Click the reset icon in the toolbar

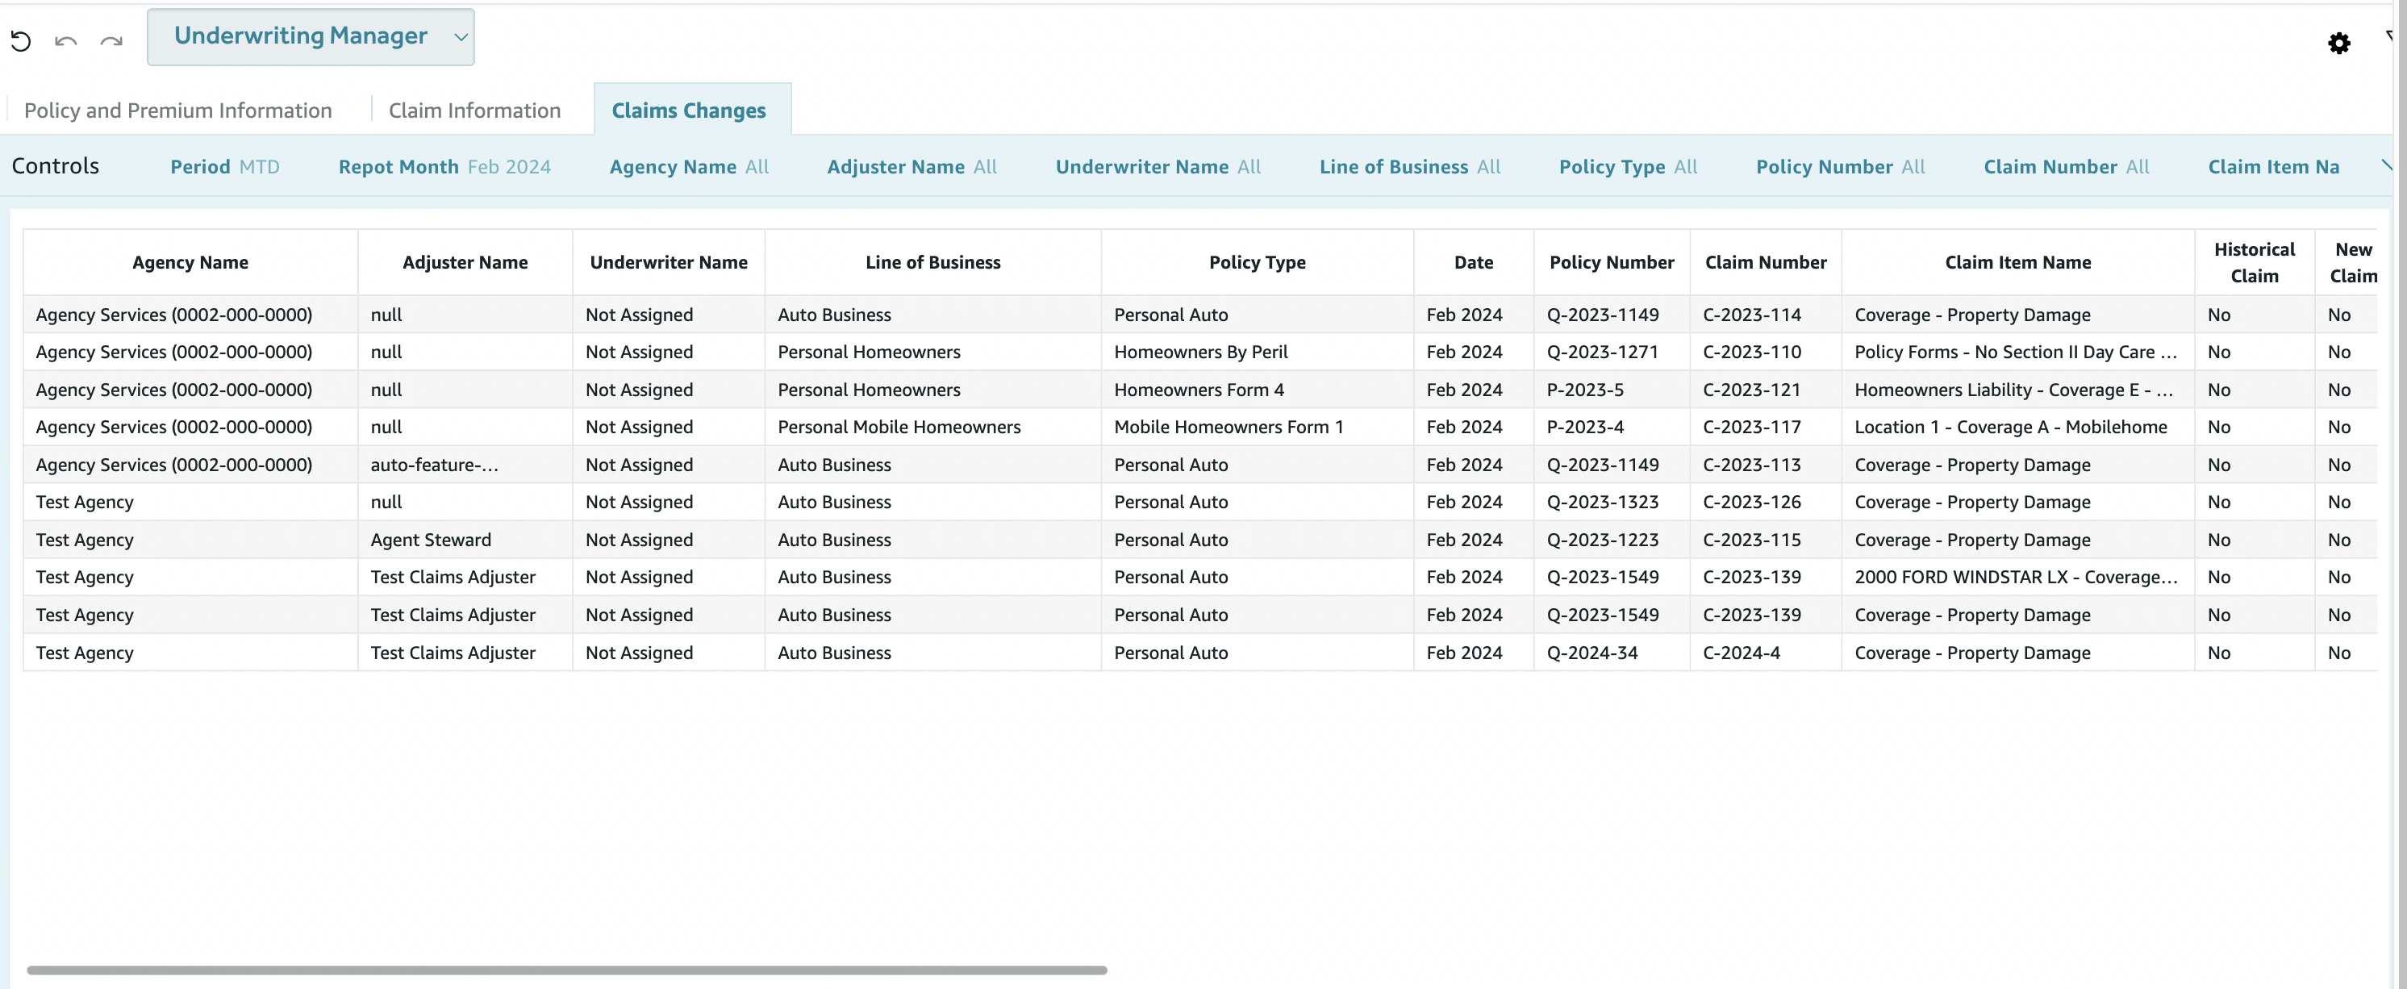pos(20,41)
